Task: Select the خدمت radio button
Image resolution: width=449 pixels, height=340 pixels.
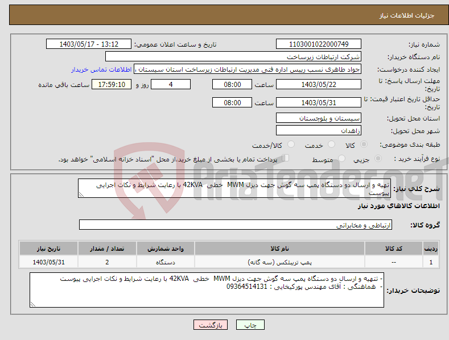Action: tap(331, 144)
